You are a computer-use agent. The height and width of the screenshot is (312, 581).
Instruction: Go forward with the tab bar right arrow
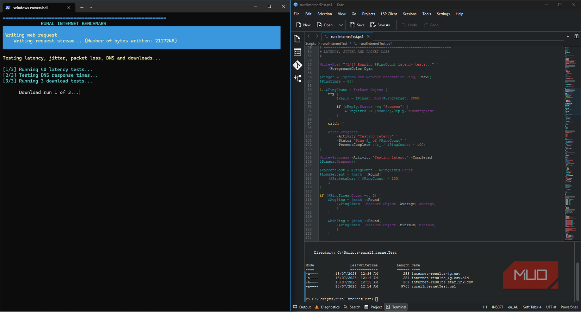click(317, 36)
